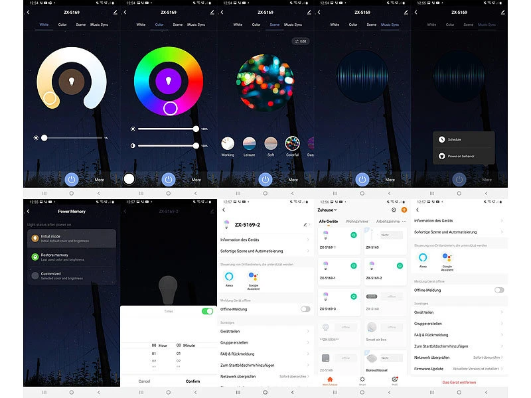This screenshot has width=531, height=398.
Task: Click the pencil icon beside ZX-5169-2 title
Action: coord(305,225)
